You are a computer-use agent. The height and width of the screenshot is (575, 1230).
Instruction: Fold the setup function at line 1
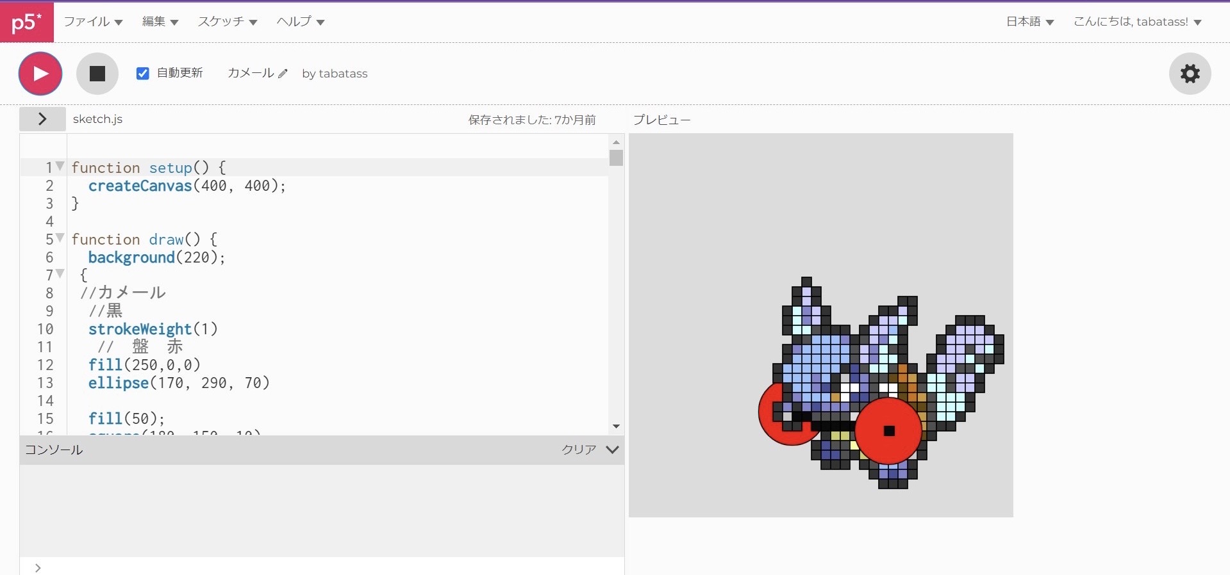(60, 166)
